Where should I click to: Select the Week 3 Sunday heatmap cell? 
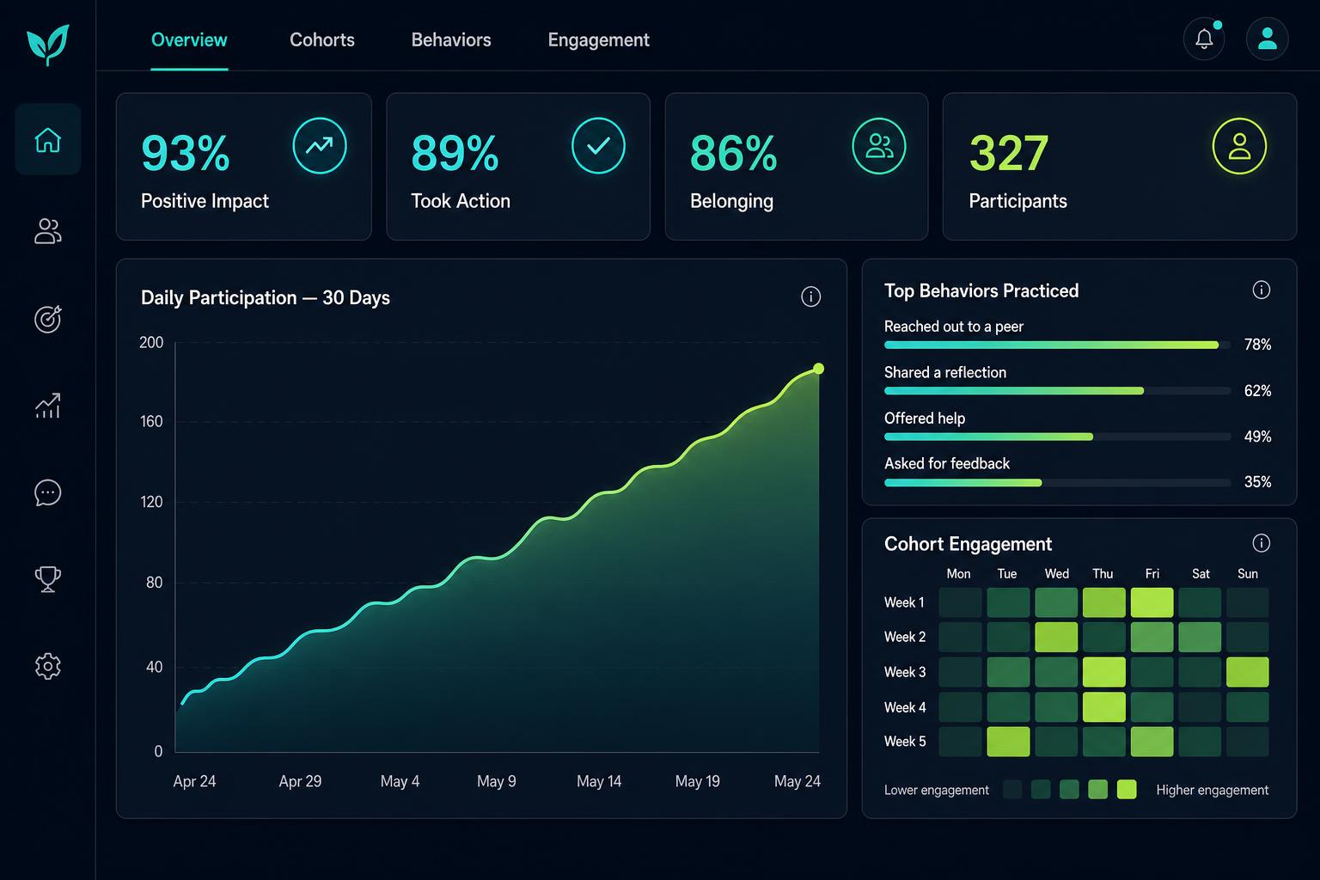click(1248, 672)
